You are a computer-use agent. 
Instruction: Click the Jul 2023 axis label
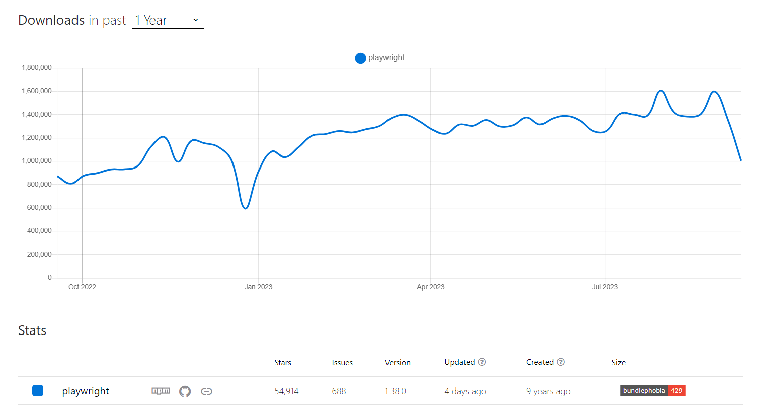click(x=605, y=287)
